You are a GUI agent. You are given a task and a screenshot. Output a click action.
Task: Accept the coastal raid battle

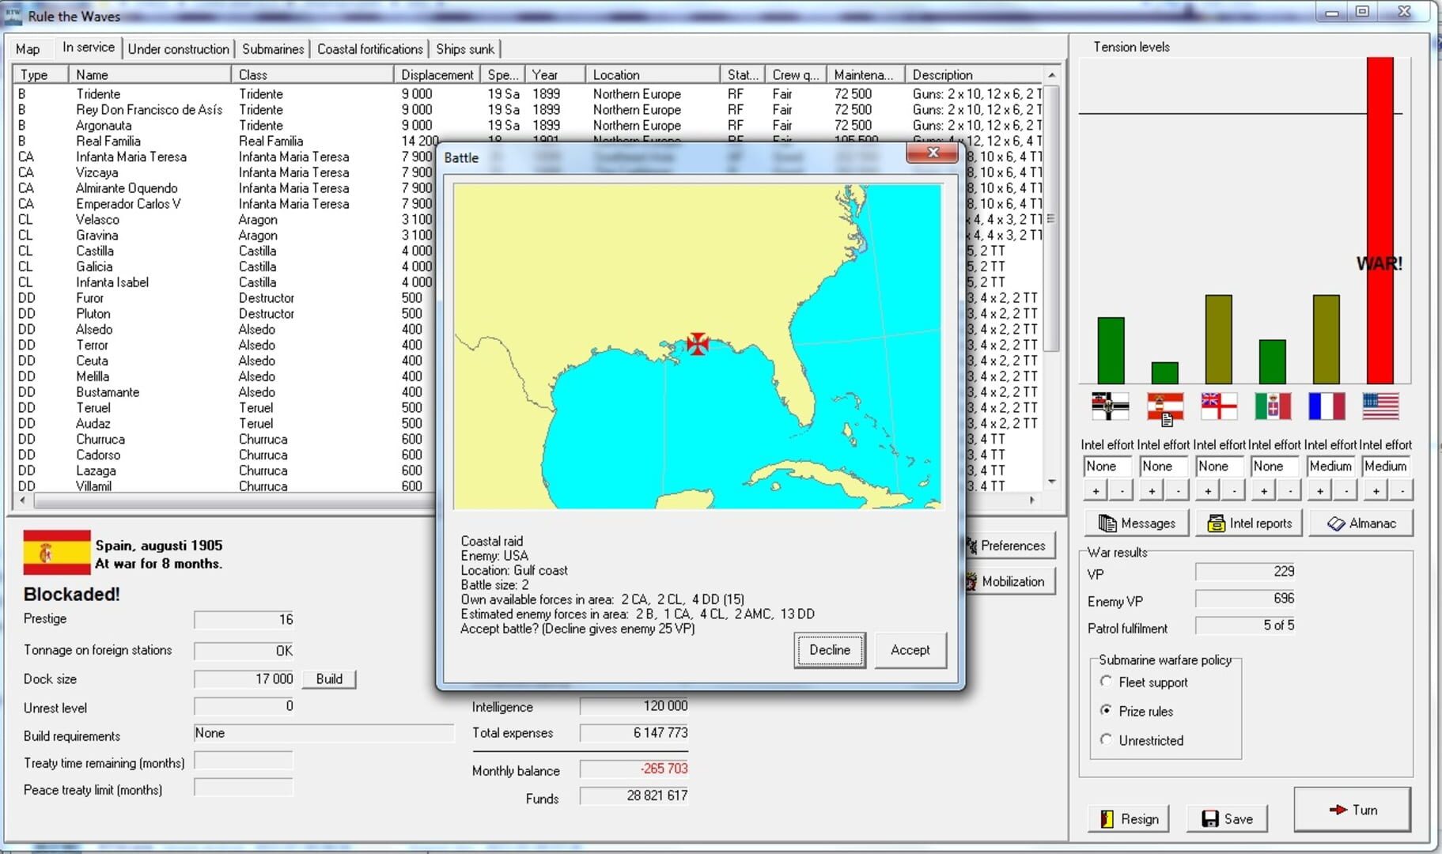click(910, 650)
